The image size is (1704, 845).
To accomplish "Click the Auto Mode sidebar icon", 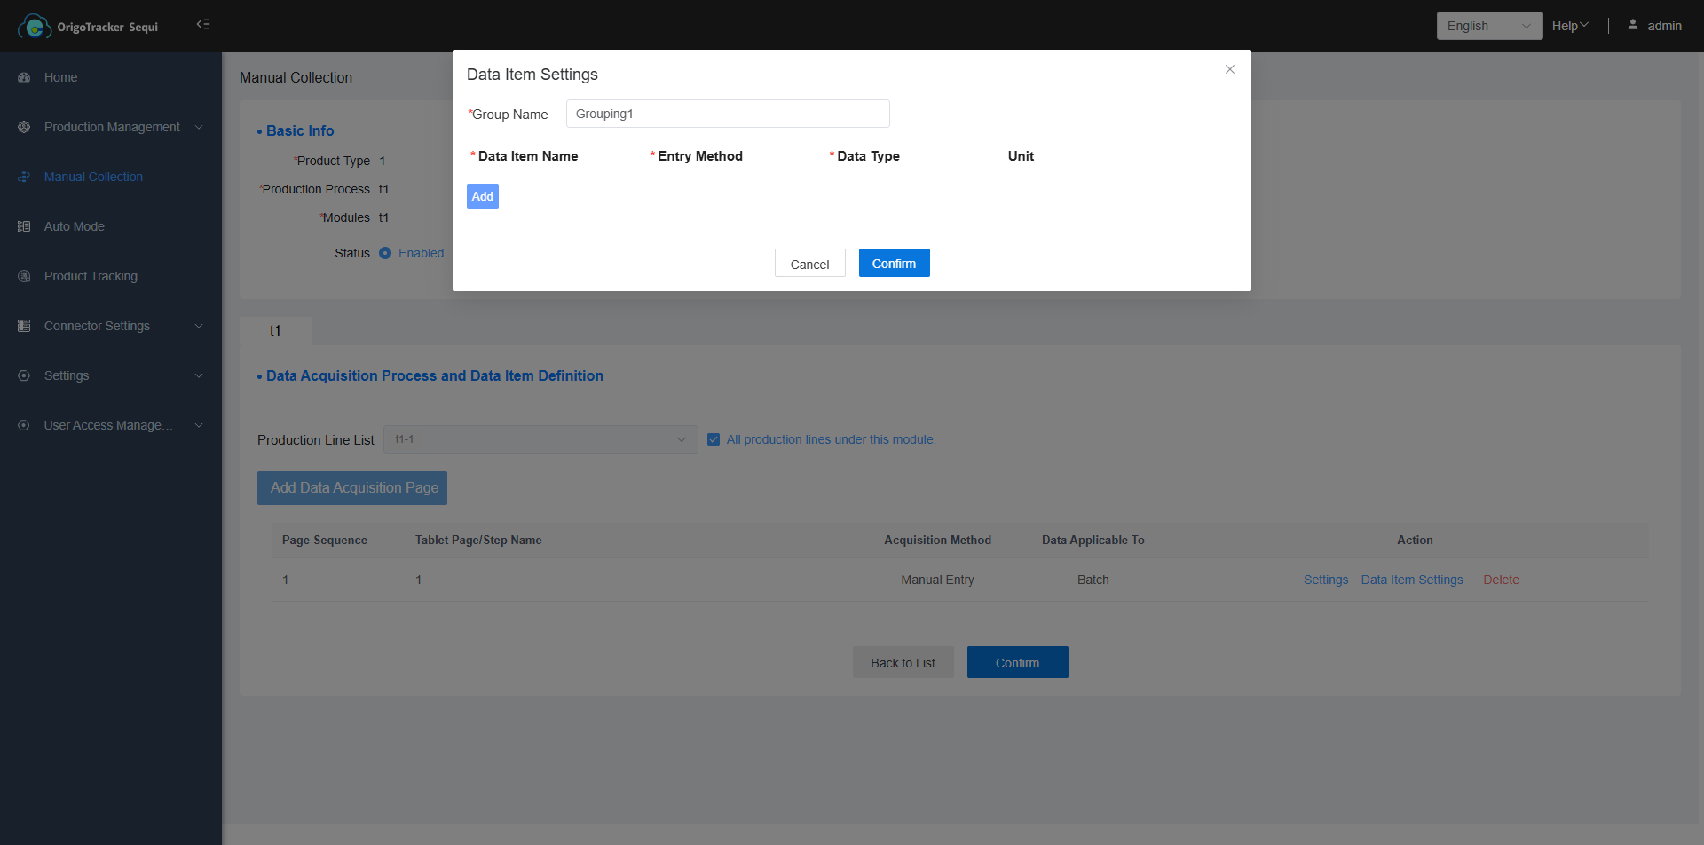I will (x=24, y=227).
